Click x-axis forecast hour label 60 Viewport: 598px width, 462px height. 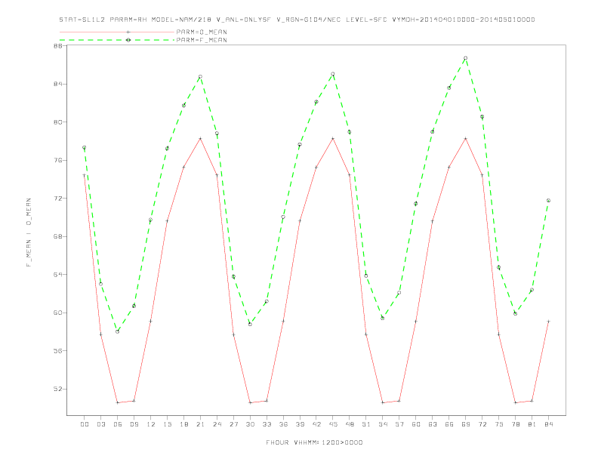coord(416,424)
